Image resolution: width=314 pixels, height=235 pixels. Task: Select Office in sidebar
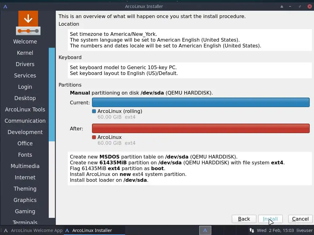tap(25, 144)
